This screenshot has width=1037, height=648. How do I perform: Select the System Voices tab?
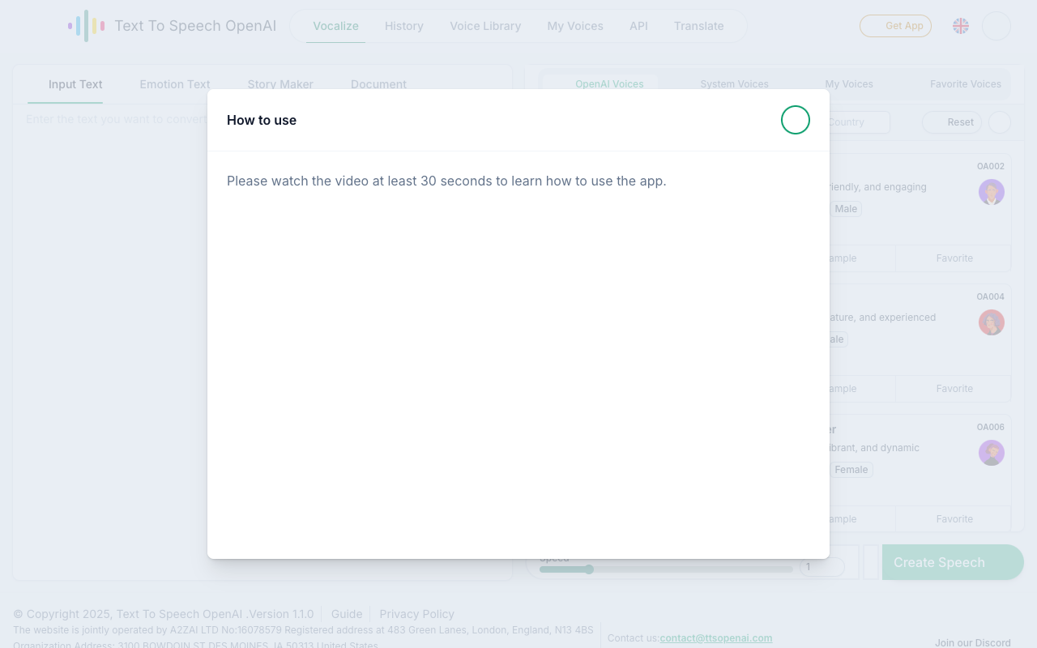coord(734,84)
